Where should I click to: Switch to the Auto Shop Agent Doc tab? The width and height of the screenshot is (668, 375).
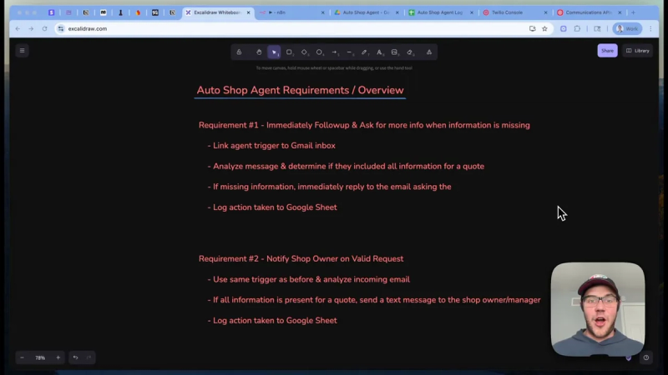[366, 12]
